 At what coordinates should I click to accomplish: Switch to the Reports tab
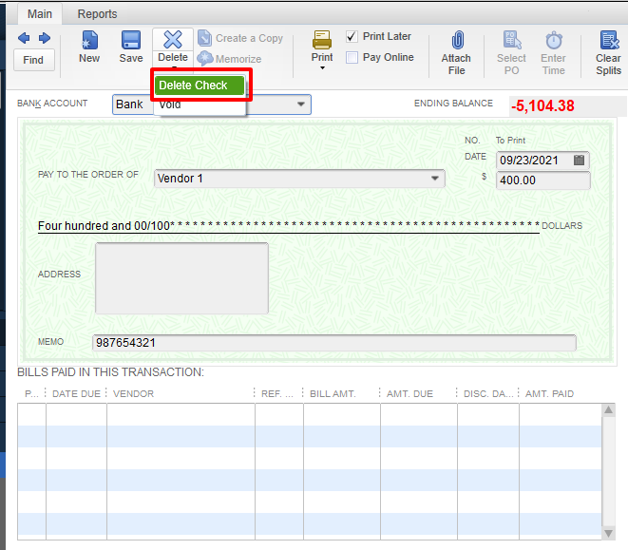coord(97,14)
